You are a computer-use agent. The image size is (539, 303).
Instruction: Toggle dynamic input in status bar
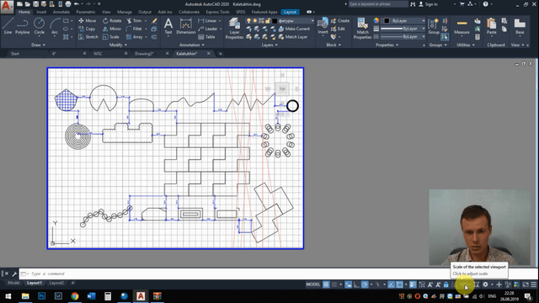(348, 284)
